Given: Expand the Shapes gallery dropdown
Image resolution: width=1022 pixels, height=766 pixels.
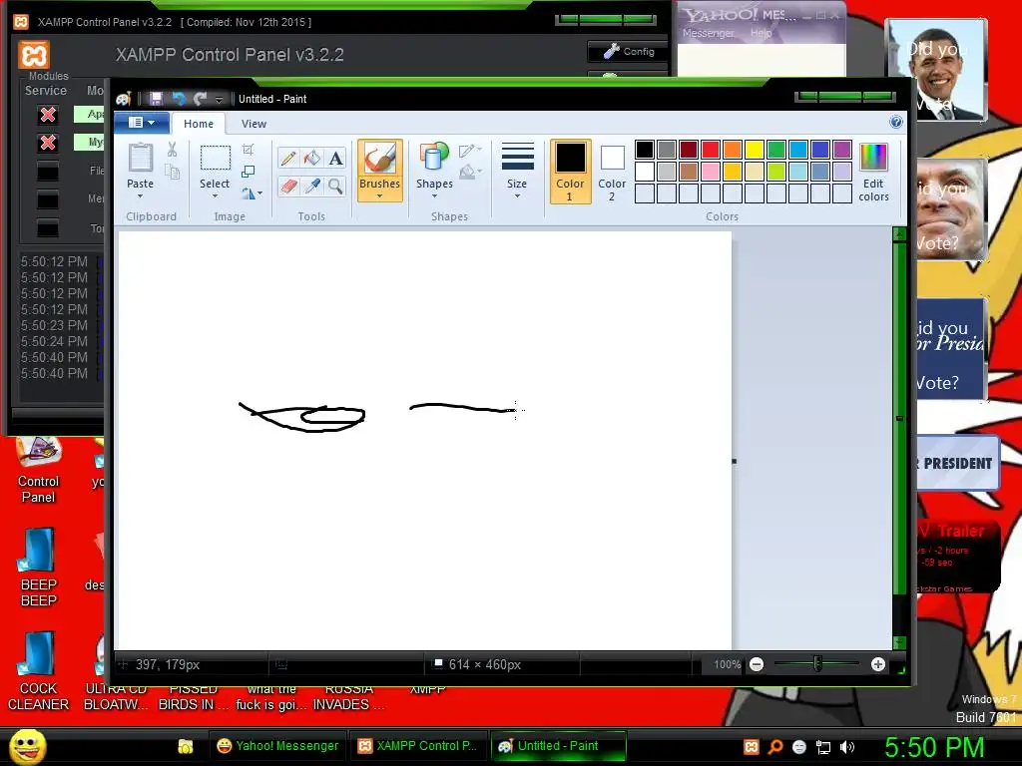Looking at the screenshot, I should click(434, 195).
